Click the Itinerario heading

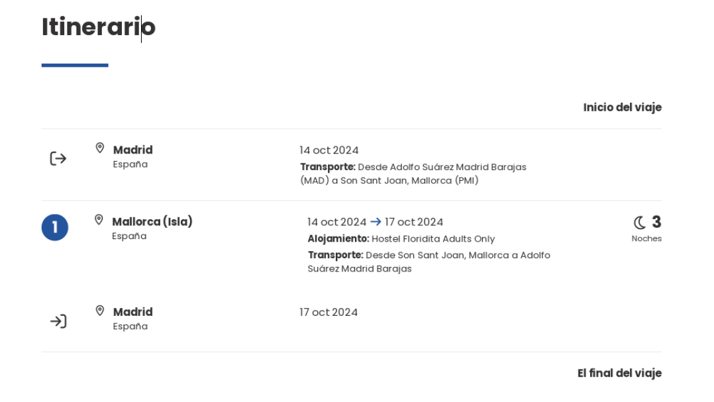click(x=98, y=27)
